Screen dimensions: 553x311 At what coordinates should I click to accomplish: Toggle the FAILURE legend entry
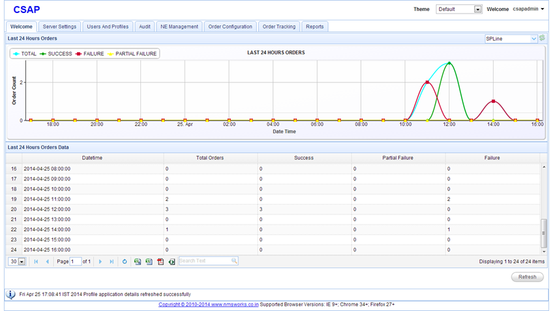[x=89, y=54]
